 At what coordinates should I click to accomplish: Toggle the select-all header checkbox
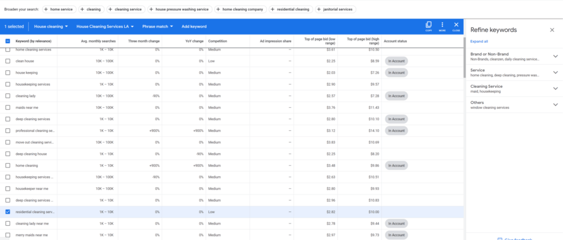click(8, 41)
